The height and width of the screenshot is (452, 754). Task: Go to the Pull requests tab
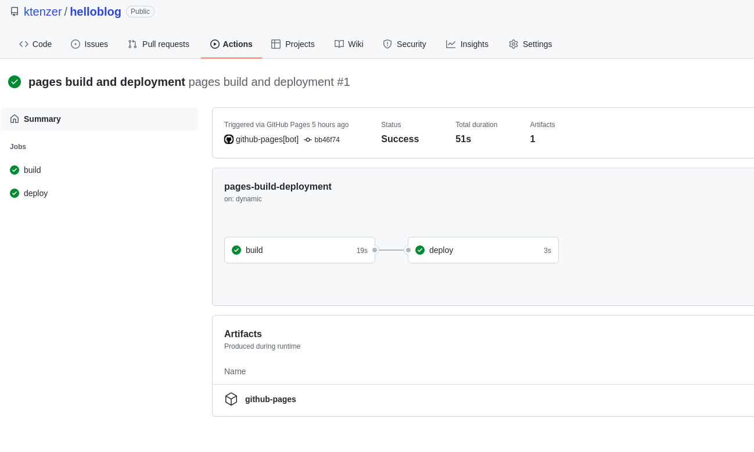click(x=159, y=44)
